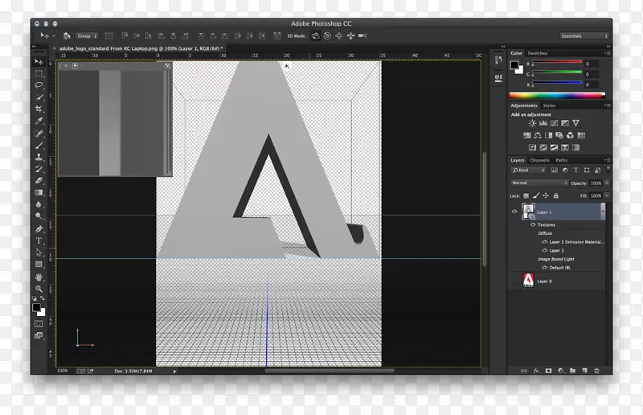Toggle visibility of Default IBL

544,267
